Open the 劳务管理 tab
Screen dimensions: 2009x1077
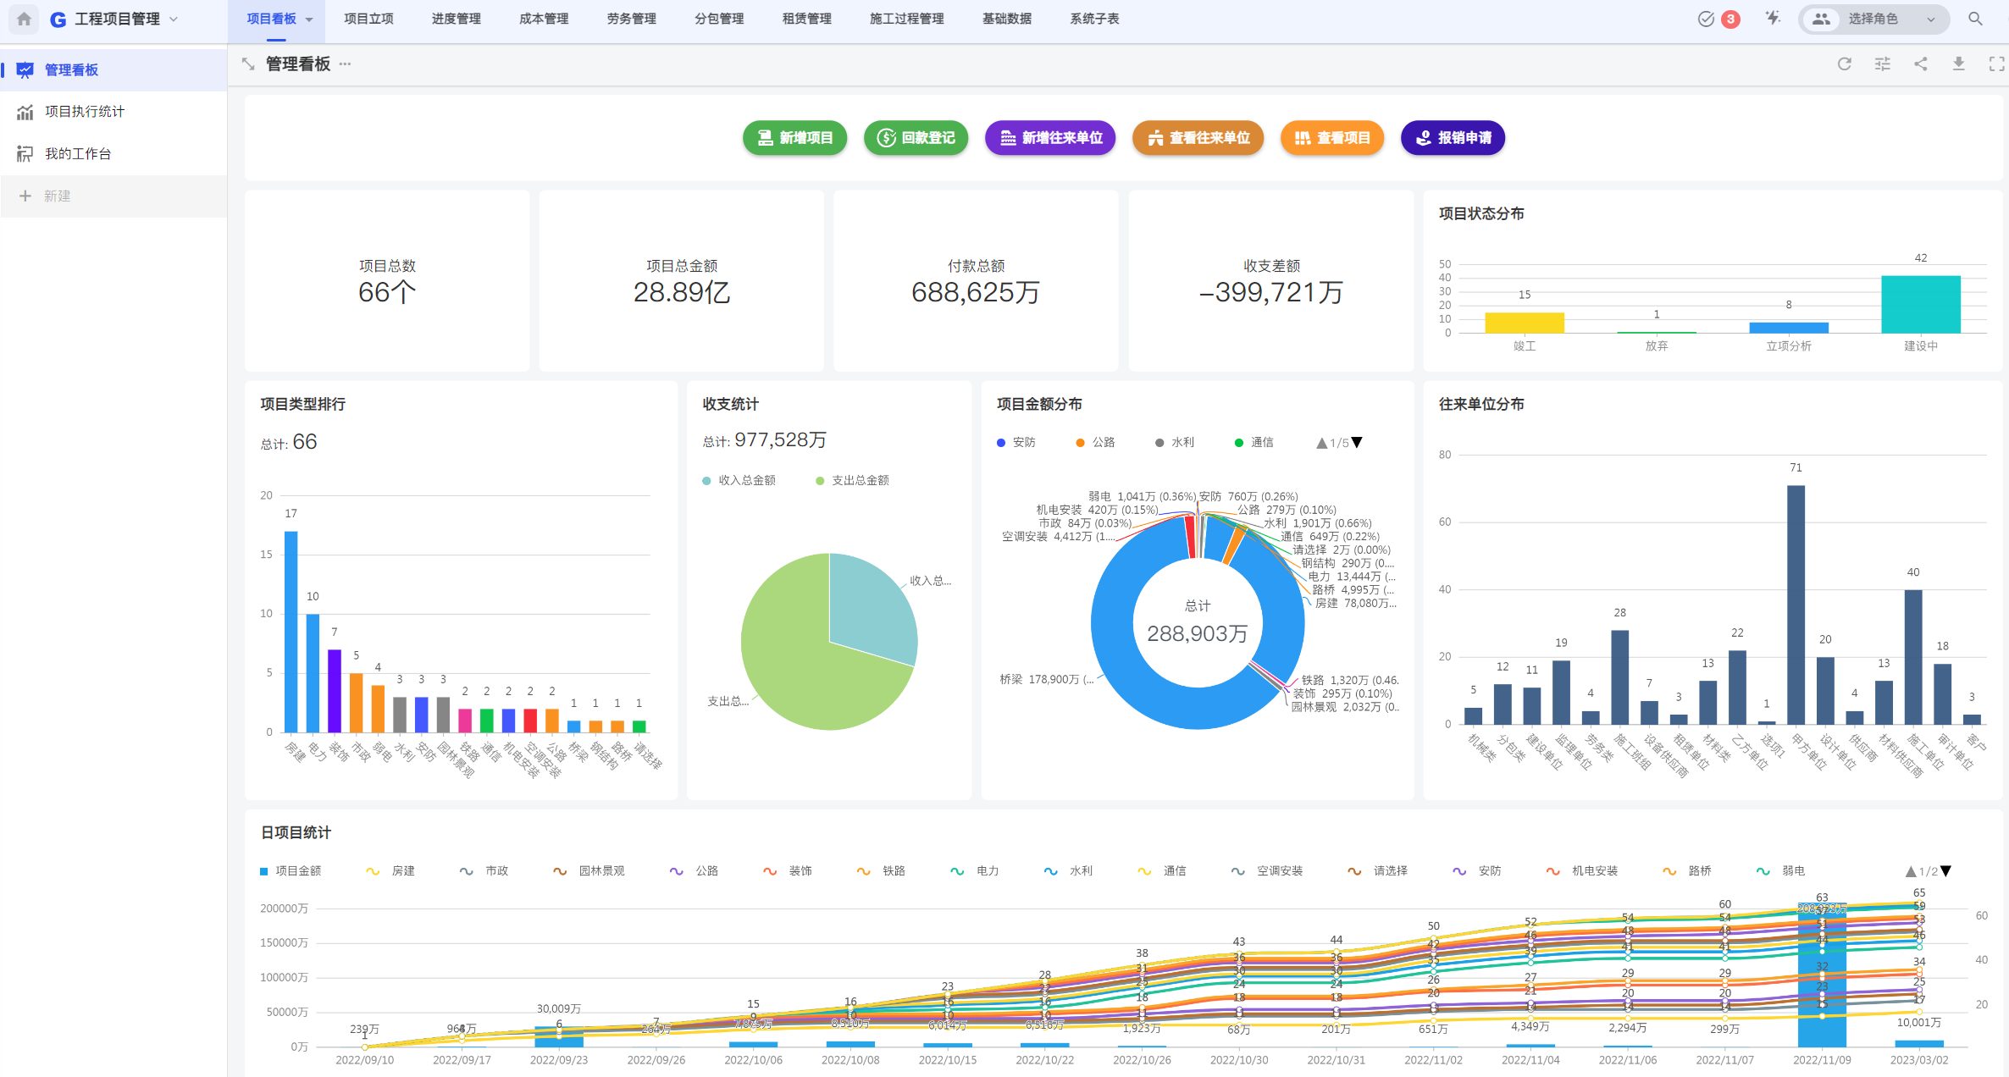click(x=631, y=19)
